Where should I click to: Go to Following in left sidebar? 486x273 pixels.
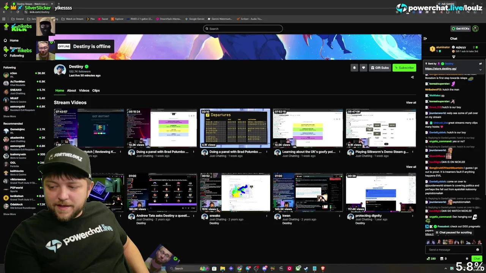pyautogui.click(x=17, y=56)
